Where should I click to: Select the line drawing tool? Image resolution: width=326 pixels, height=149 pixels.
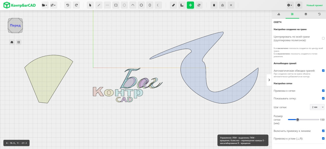(x=99, y=5)
